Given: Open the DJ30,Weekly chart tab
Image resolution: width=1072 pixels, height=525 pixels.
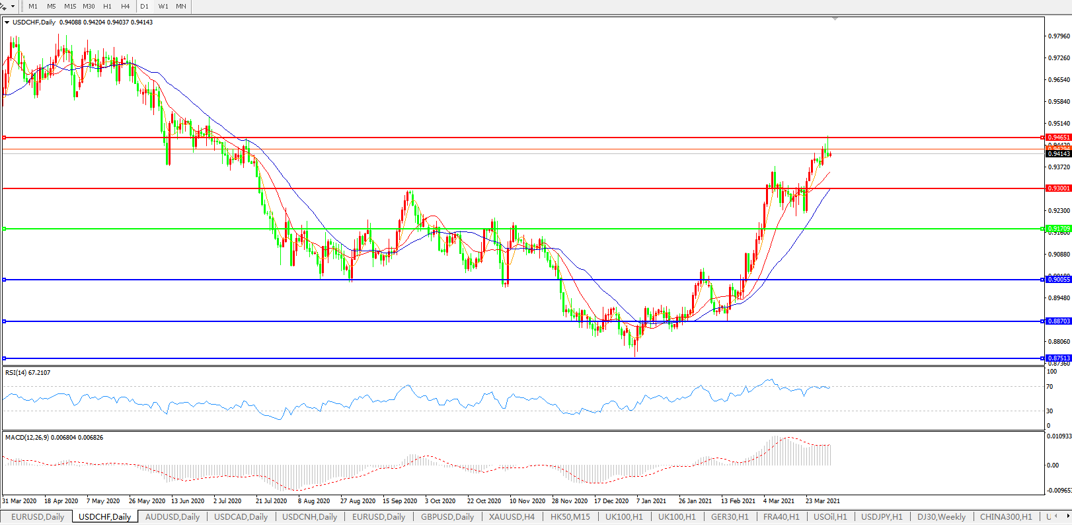Looking at the screenshot, I should (x=941, y=517).
